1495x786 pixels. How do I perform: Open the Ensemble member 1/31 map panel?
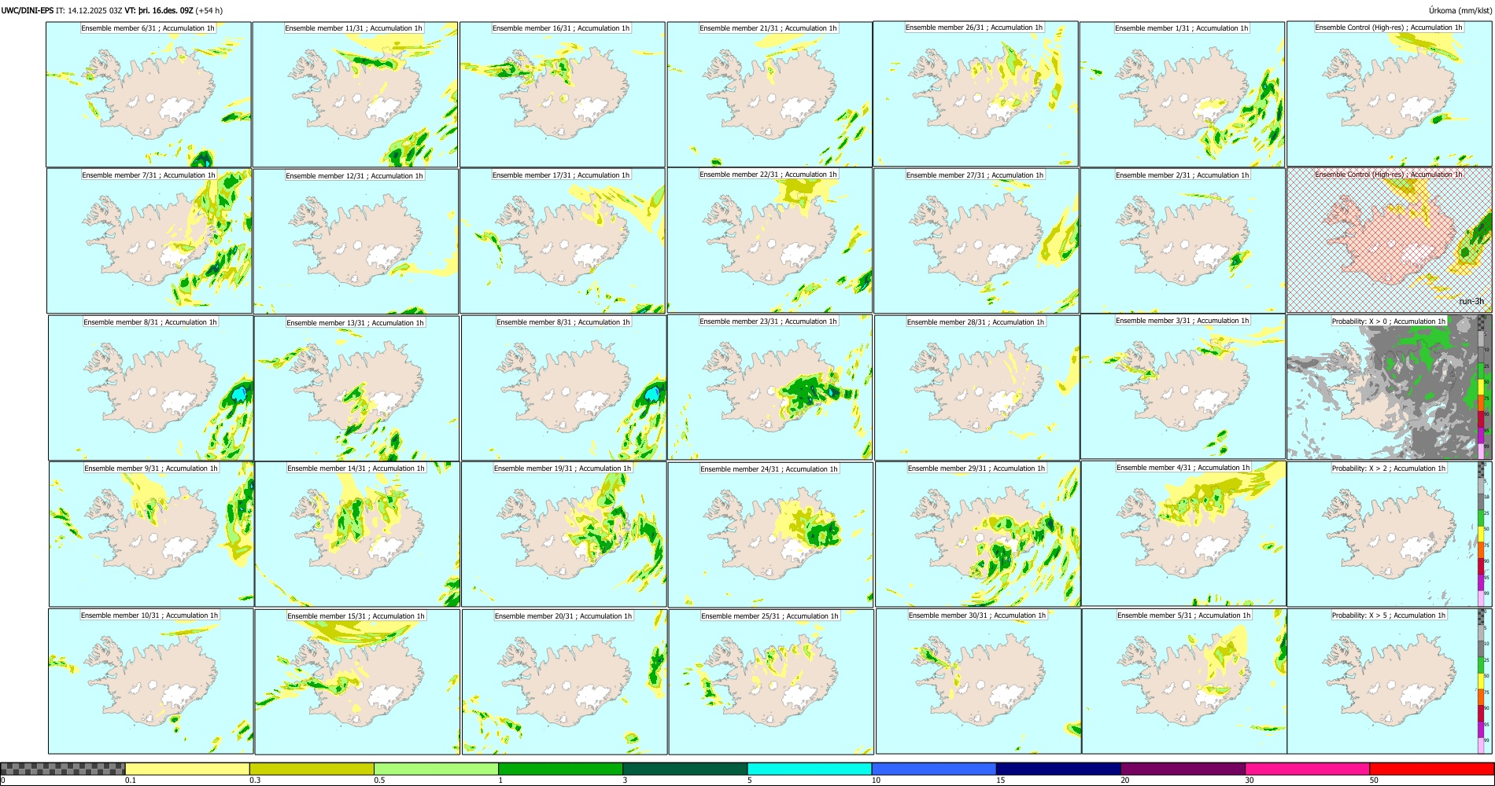[1182, 94]
